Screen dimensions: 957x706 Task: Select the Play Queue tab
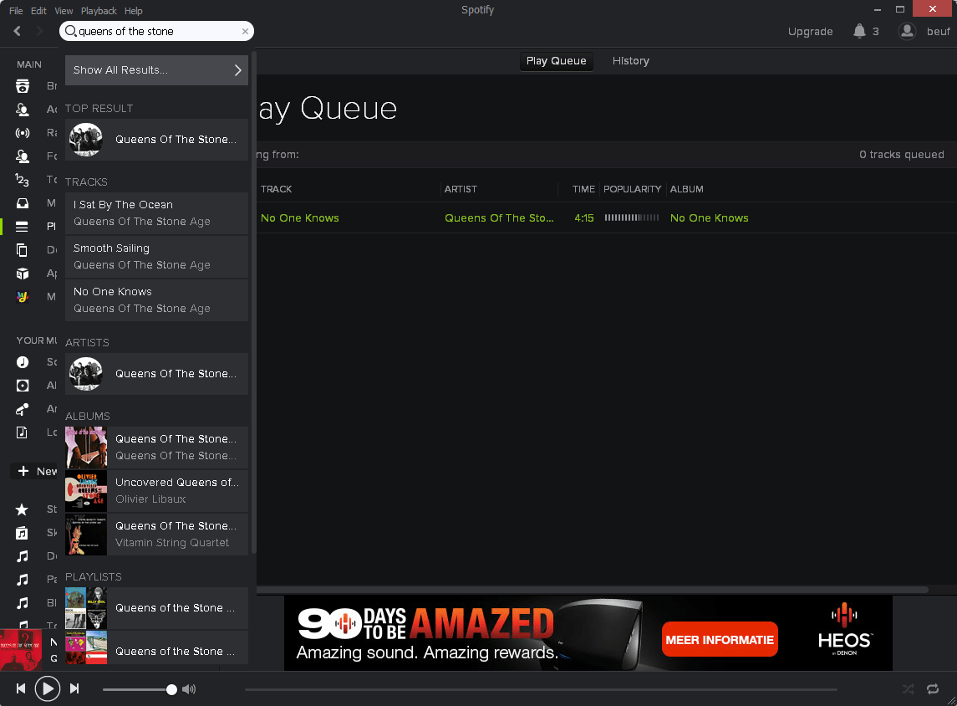pyautogui.click(x=556, y=61)
